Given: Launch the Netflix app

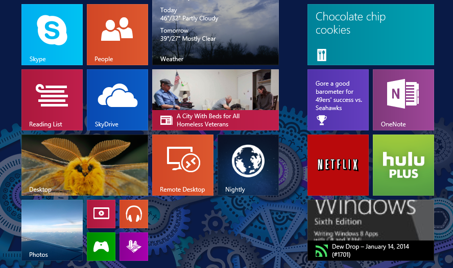Looking at the screenshot, I should click(x=338, y=165).
